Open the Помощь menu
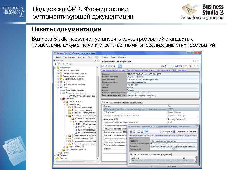 tap(122, 57)
